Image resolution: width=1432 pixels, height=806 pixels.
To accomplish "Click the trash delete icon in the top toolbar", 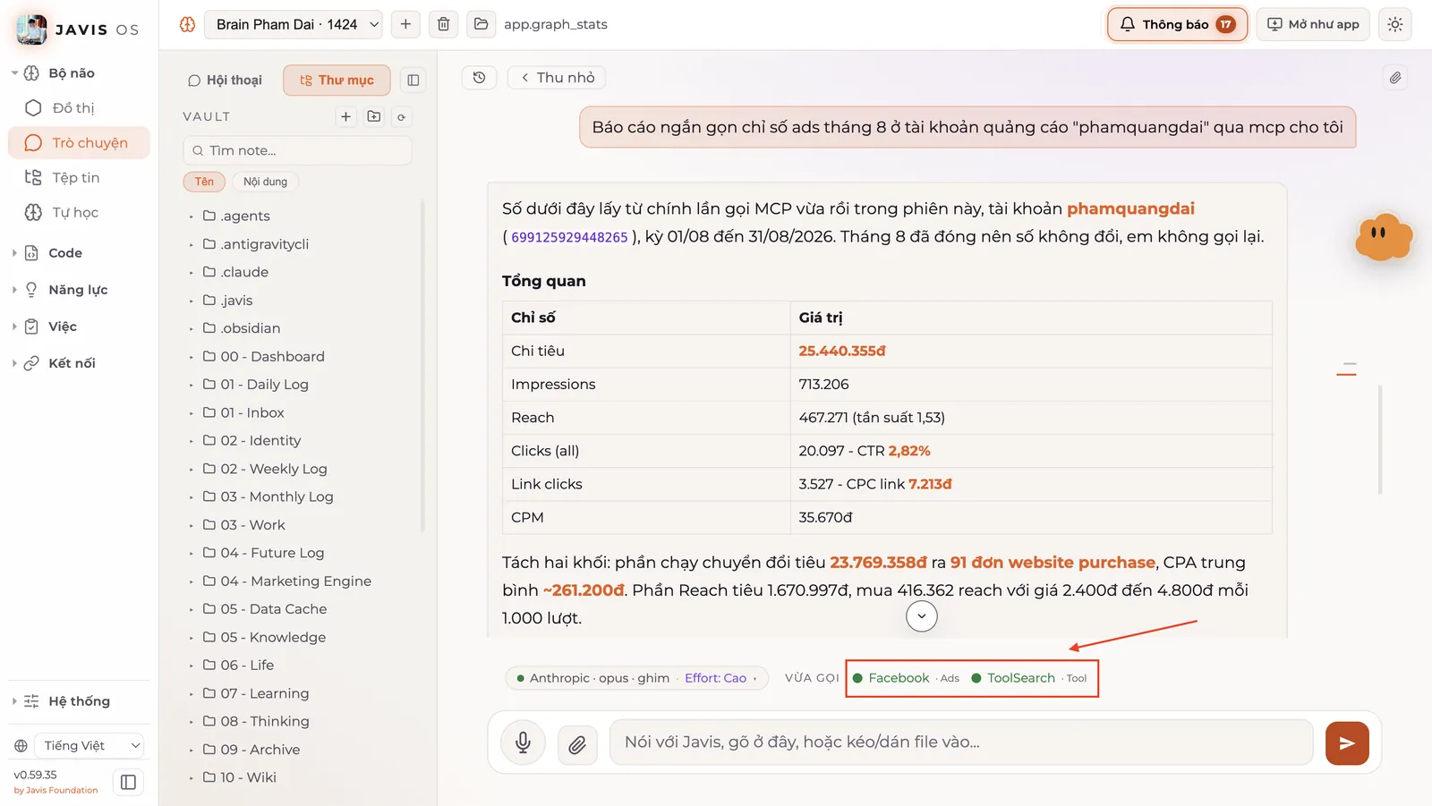I will [443, 24].
